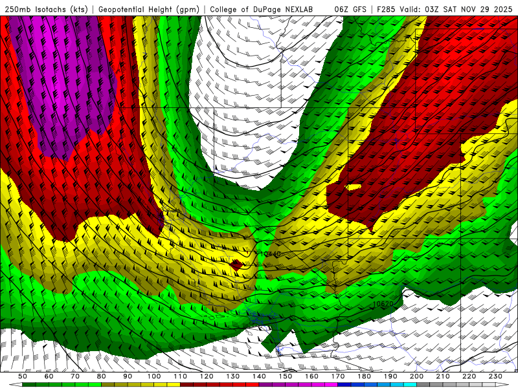Screen dimensions: 518x388
Task: Click the 230 label on the color scale
Action: pyautogui.click(x=495, y=376)
